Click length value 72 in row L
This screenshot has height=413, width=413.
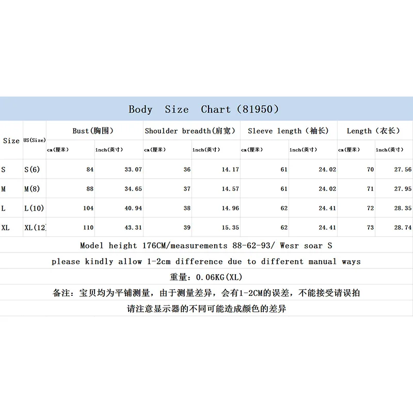(x=370, y=209)
